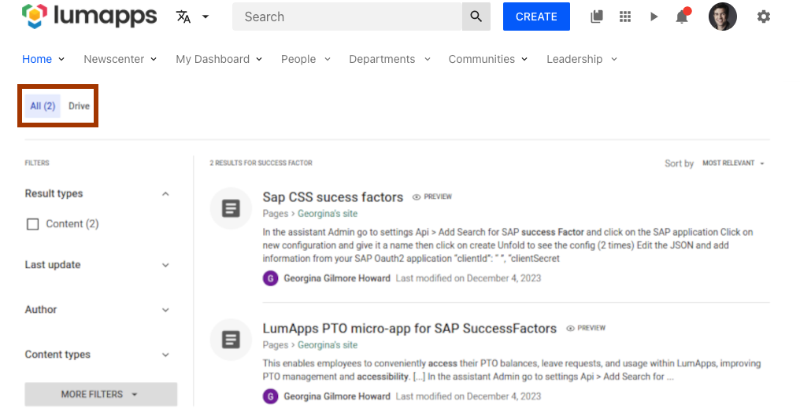The image size is (800, 412).
Task: Preview the LumApps PTO micro-app page
Action: [x=586, y=328]
